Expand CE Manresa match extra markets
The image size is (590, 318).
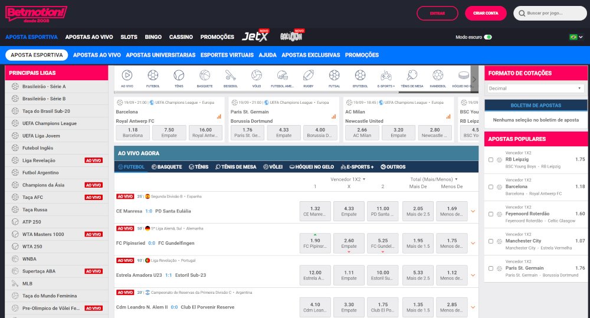(473, 211)
